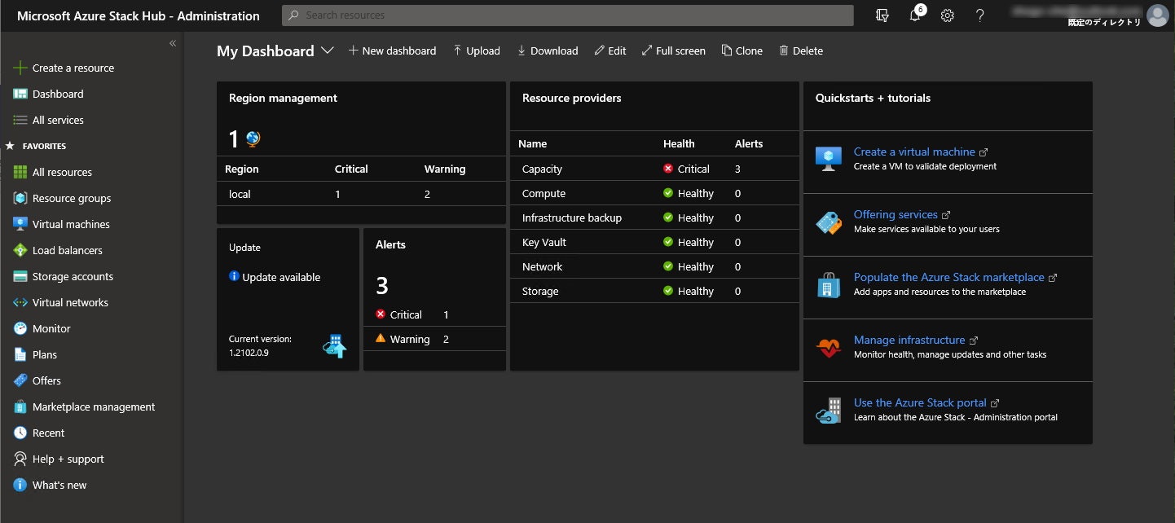Select the Network resource provider row

point(654,266)
